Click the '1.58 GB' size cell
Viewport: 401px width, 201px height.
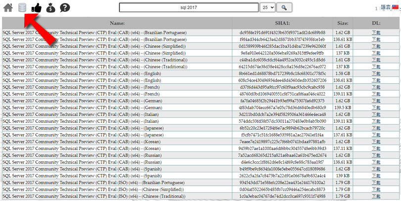pos(343,73)
